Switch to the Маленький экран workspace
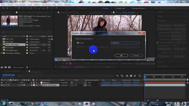 coord(138,8)
